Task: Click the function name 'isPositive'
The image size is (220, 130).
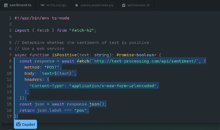Action: (x=64, y=55)
